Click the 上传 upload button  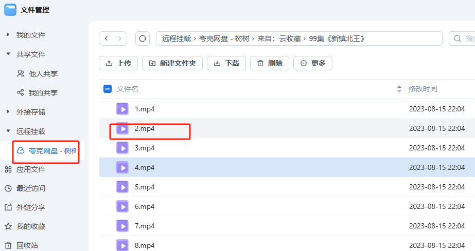118,63
